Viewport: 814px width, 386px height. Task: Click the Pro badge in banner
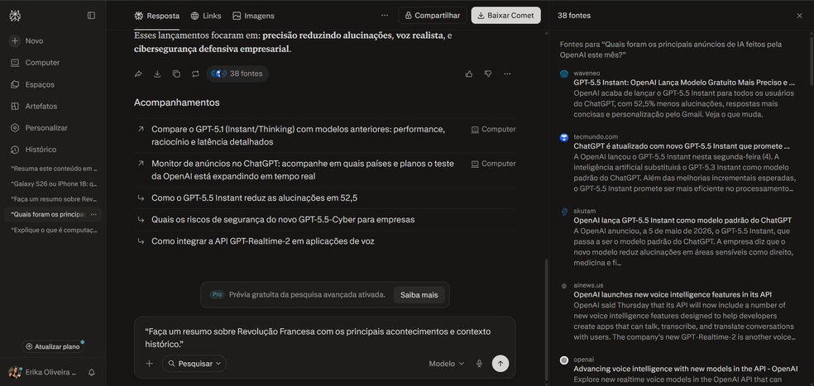click(x=217, y=295)
